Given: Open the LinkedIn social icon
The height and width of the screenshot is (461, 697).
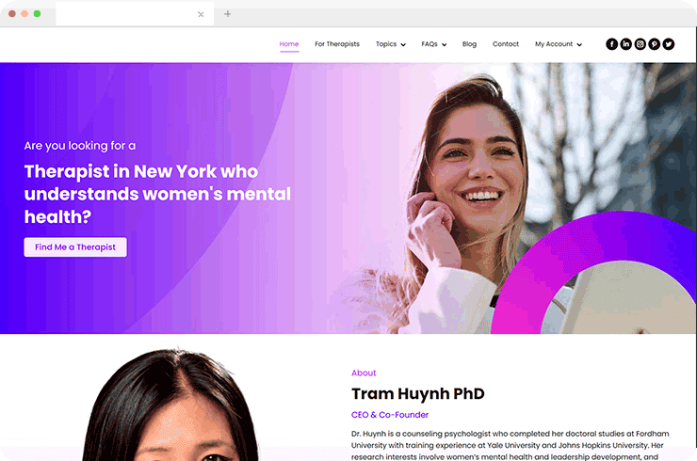Looking at the screenshot, I should pos(626,44).
